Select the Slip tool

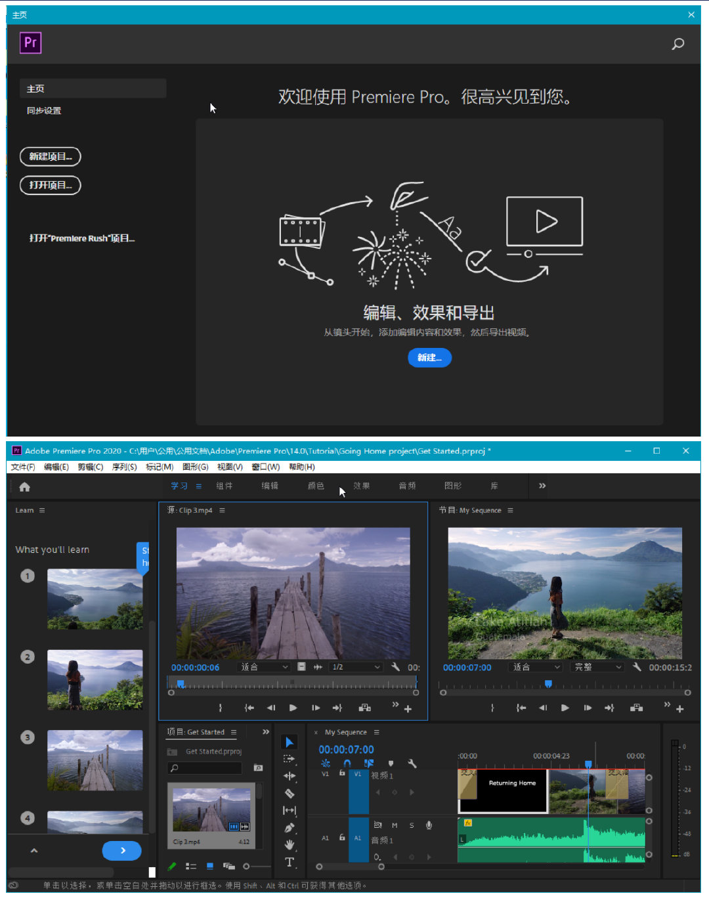tap(289, 810)
